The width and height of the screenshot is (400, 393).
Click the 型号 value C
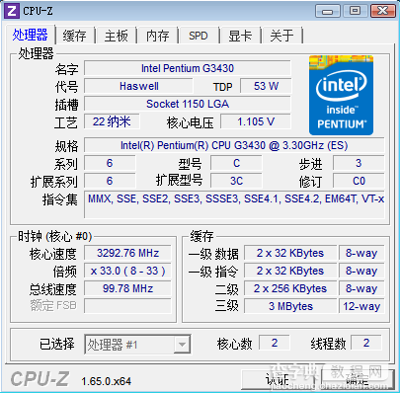(x=236, y=163)
